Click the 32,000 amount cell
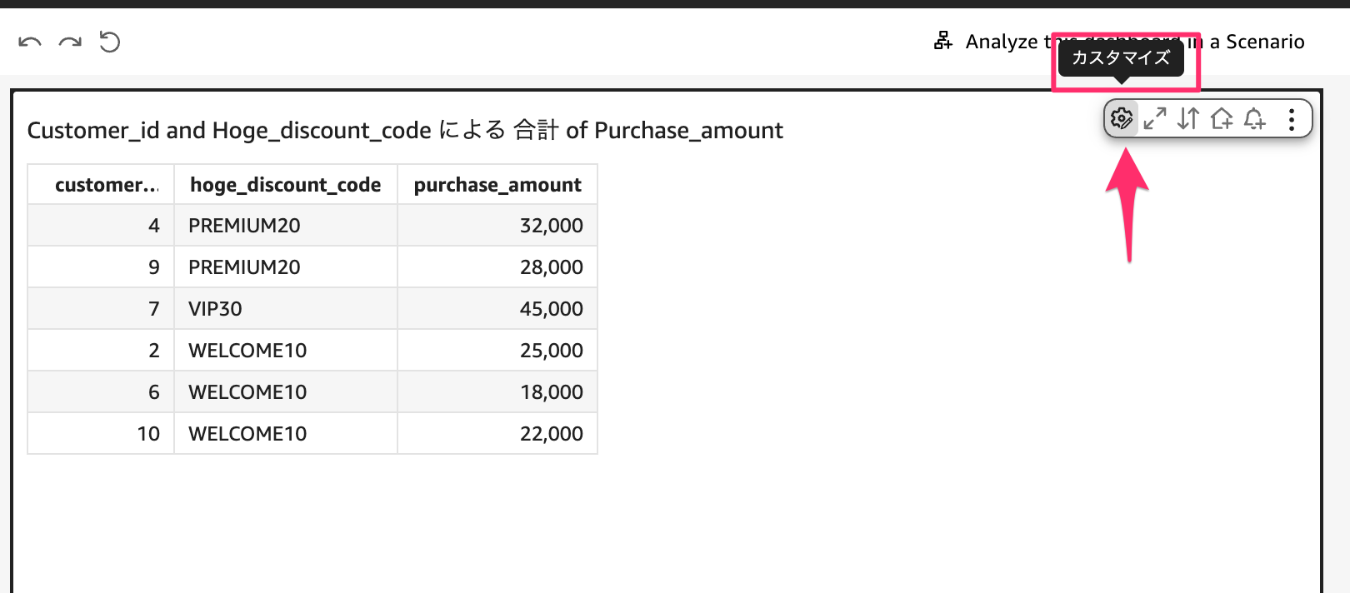 (x=497, y=226)
